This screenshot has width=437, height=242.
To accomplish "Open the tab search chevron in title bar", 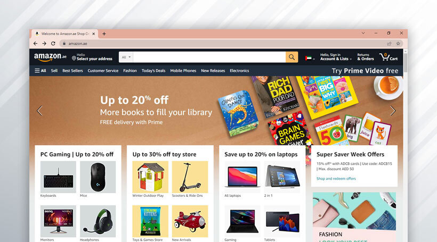I will 363,33.
